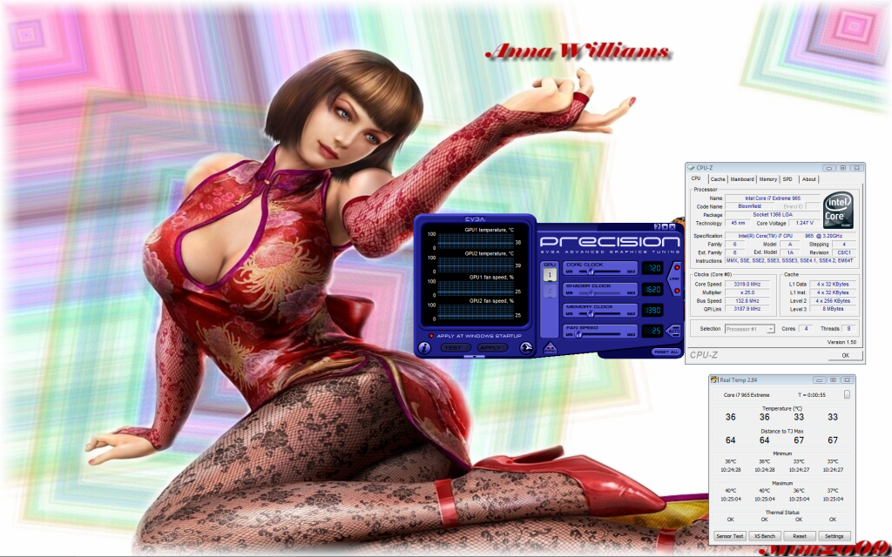Click the Core Clock slider handle

pyautogui.click(x=591, y=272)
